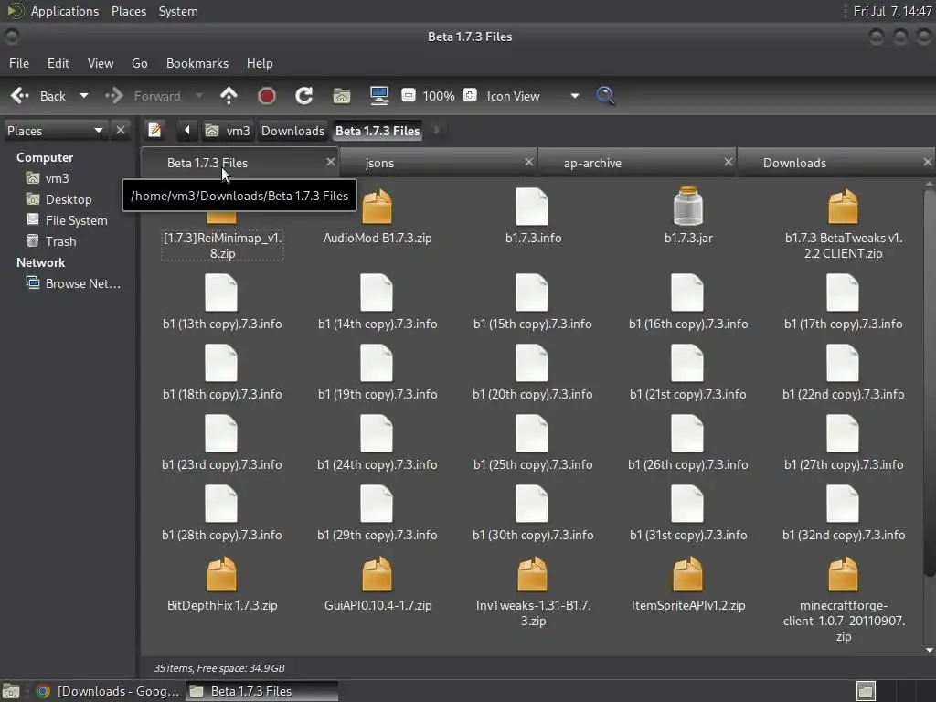Click the Beta 1.7.3 Files path button

378,131
